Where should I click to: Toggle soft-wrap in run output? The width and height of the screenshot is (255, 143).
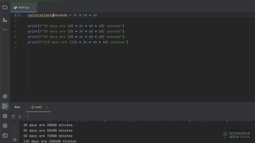pyautogui.click(x=15, y=139)
